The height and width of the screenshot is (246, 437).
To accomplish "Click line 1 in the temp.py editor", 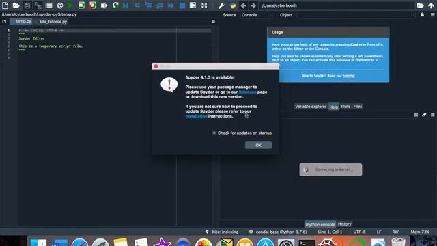I will pyautogui.click(x=114, y=30).
